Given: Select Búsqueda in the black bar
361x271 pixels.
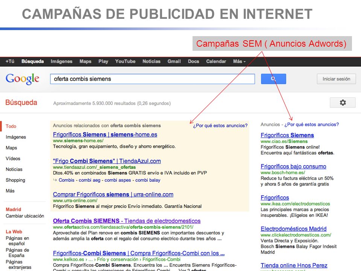Looking at the screenshot, I should coord(32,61).
